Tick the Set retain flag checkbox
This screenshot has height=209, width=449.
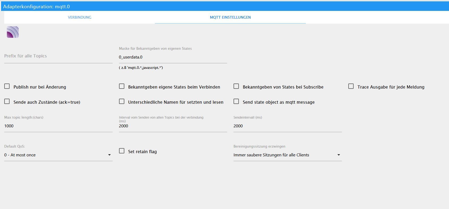(122, 151)
